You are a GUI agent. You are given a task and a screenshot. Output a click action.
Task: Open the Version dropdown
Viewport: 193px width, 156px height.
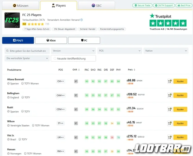(x=73, y=51)
